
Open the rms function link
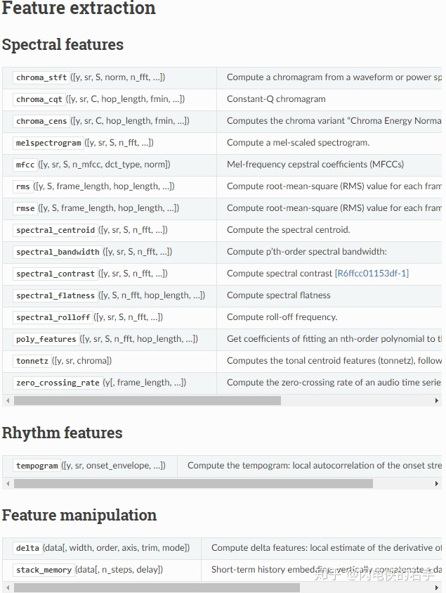point(23,186)
